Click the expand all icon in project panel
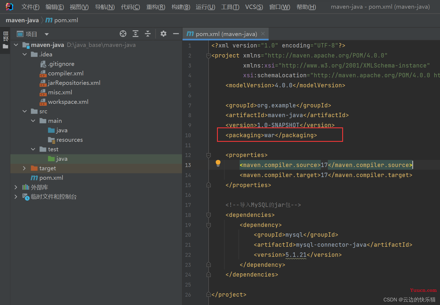This screenshot has width=440, height=305. [x=136, y=34]
